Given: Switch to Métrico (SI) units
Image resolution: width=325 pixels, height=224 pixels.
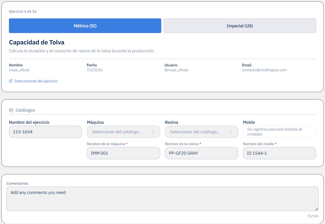Looking at the screenshot, I should (85, 26).
